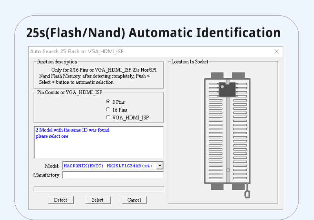314x220 pixels.
Task: Click the bottom-left socket clamp tab
Action: [217, 187]
